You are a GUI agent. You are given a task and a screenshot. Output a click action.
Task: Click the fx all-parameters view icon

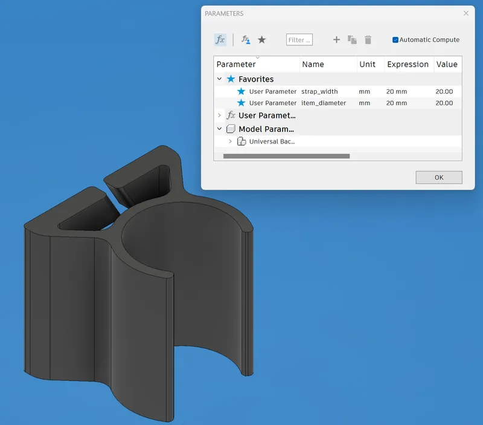point(220,40)
